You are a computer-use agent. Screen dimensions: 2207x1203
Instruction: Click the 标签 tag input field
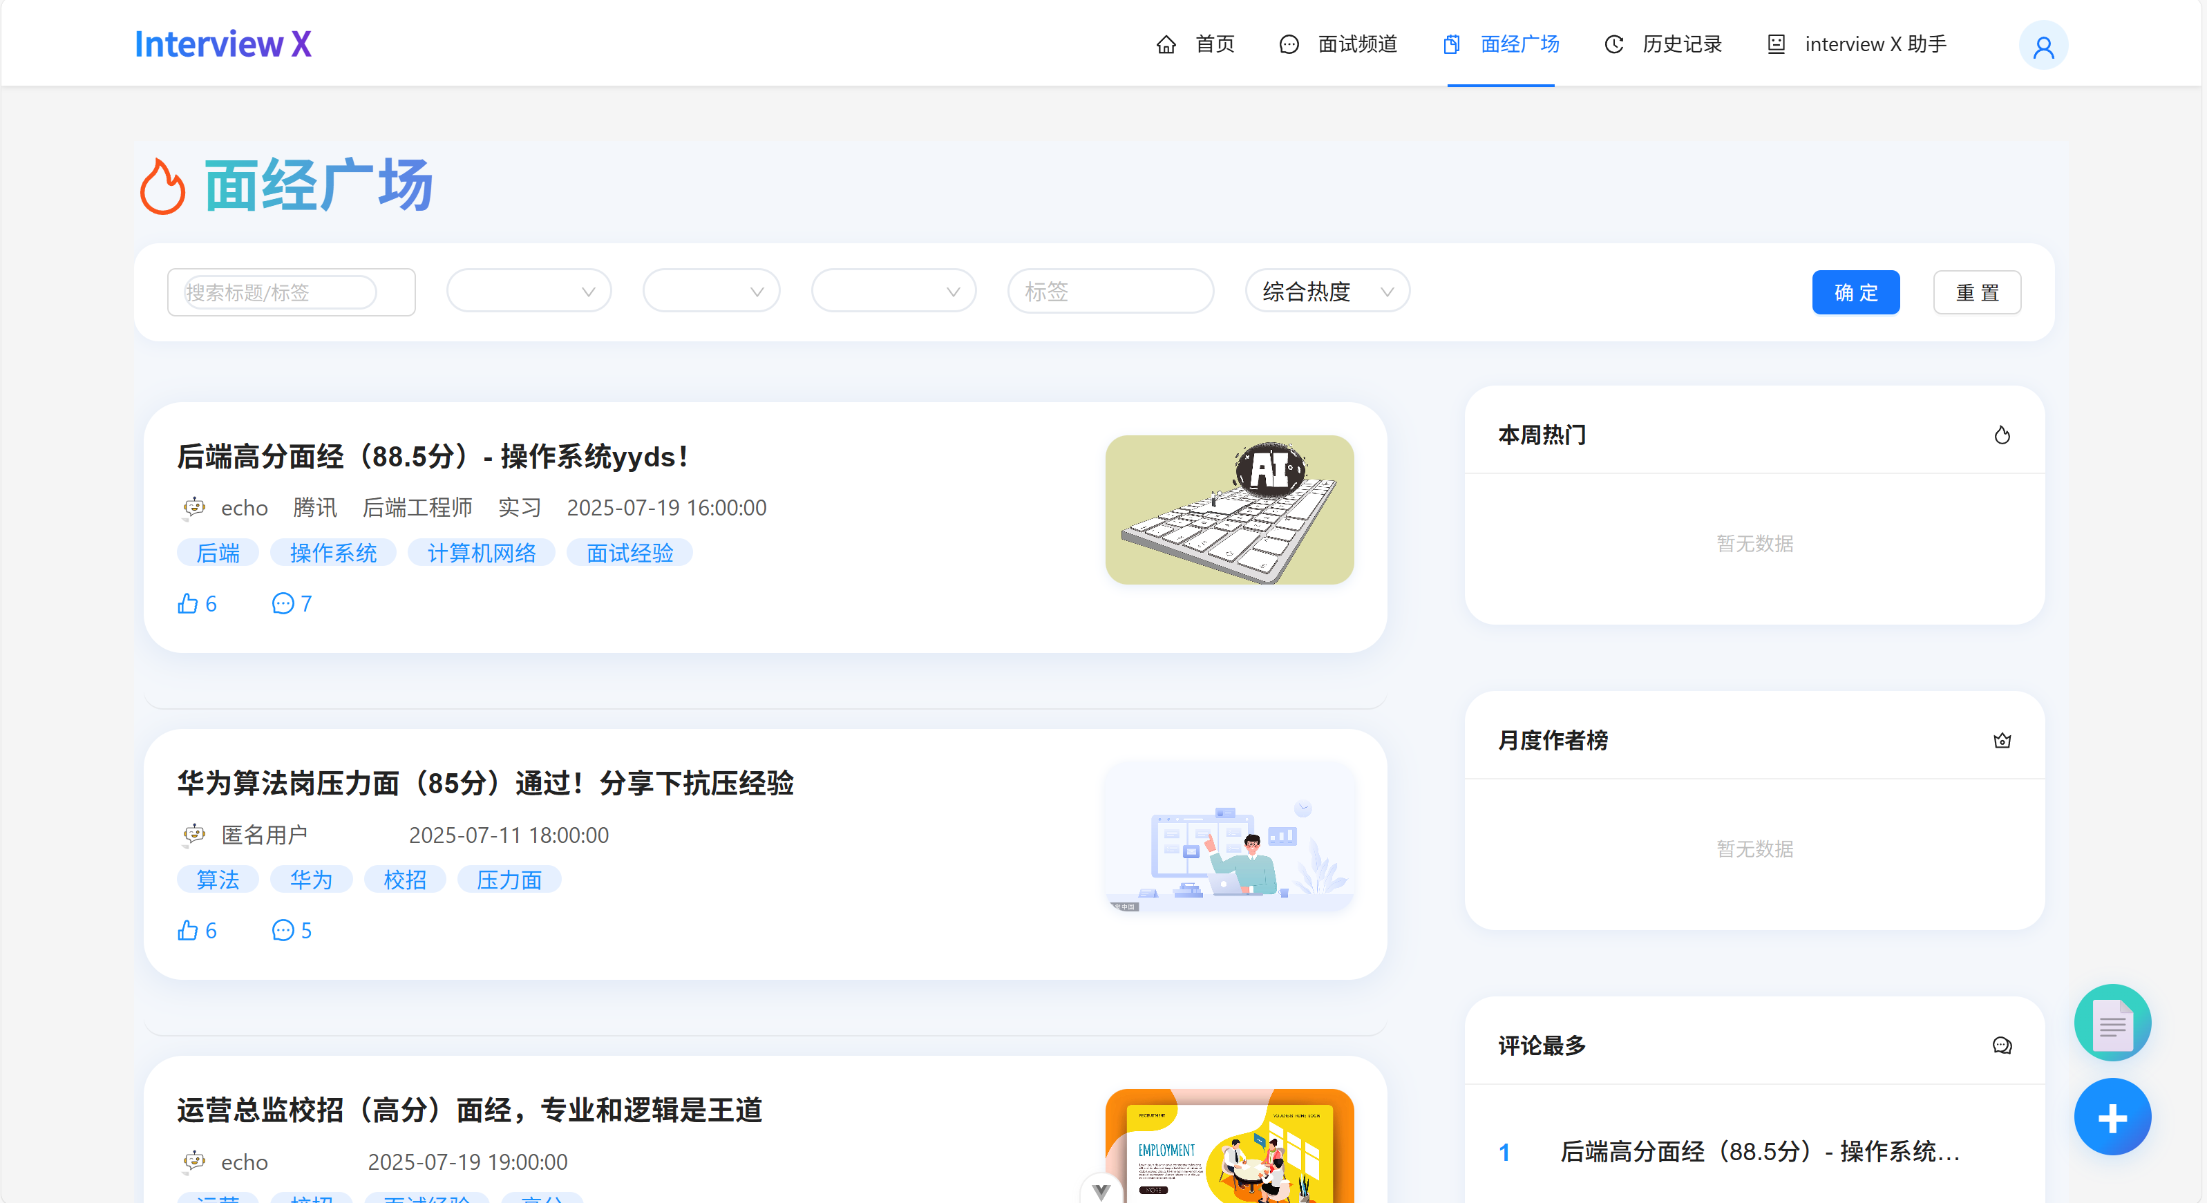tap(1110, 292)
